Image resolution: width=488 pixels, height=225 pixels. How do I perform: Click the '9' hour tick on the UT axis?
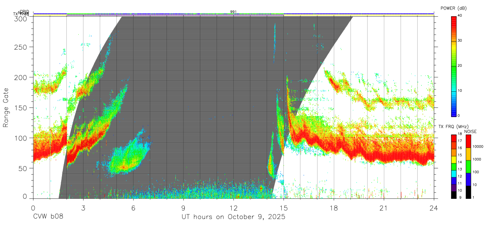pos(183,208)
